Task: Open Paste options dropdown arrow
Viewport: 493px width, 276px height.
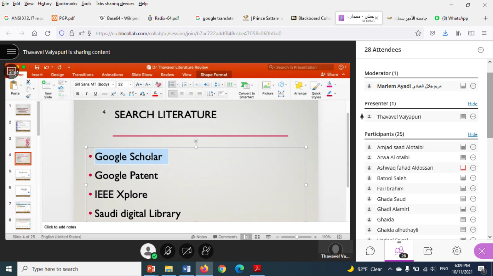Action: pyautogui.click(x=20, y=85)
